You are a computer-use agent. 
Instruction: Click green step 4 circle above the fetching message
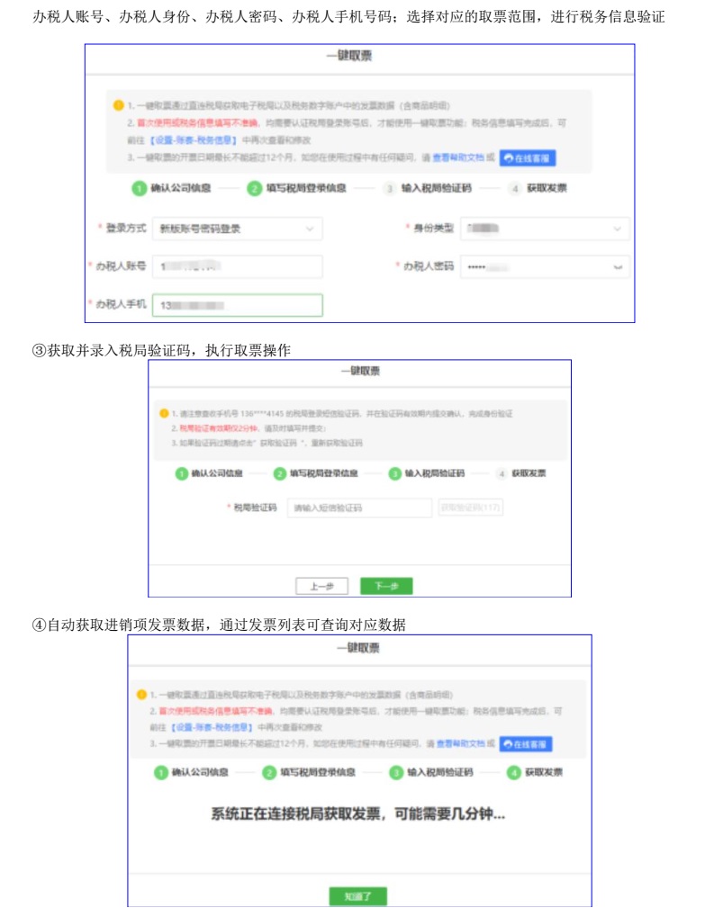coord(514,773)
